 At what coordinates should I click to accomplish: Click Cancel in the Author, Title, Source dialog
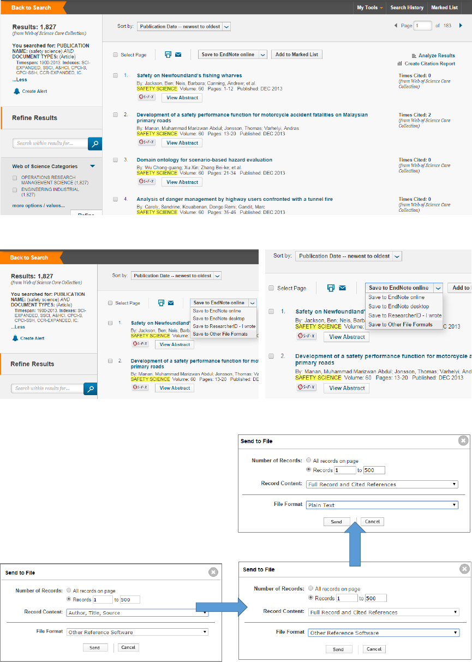coord(128,647)
